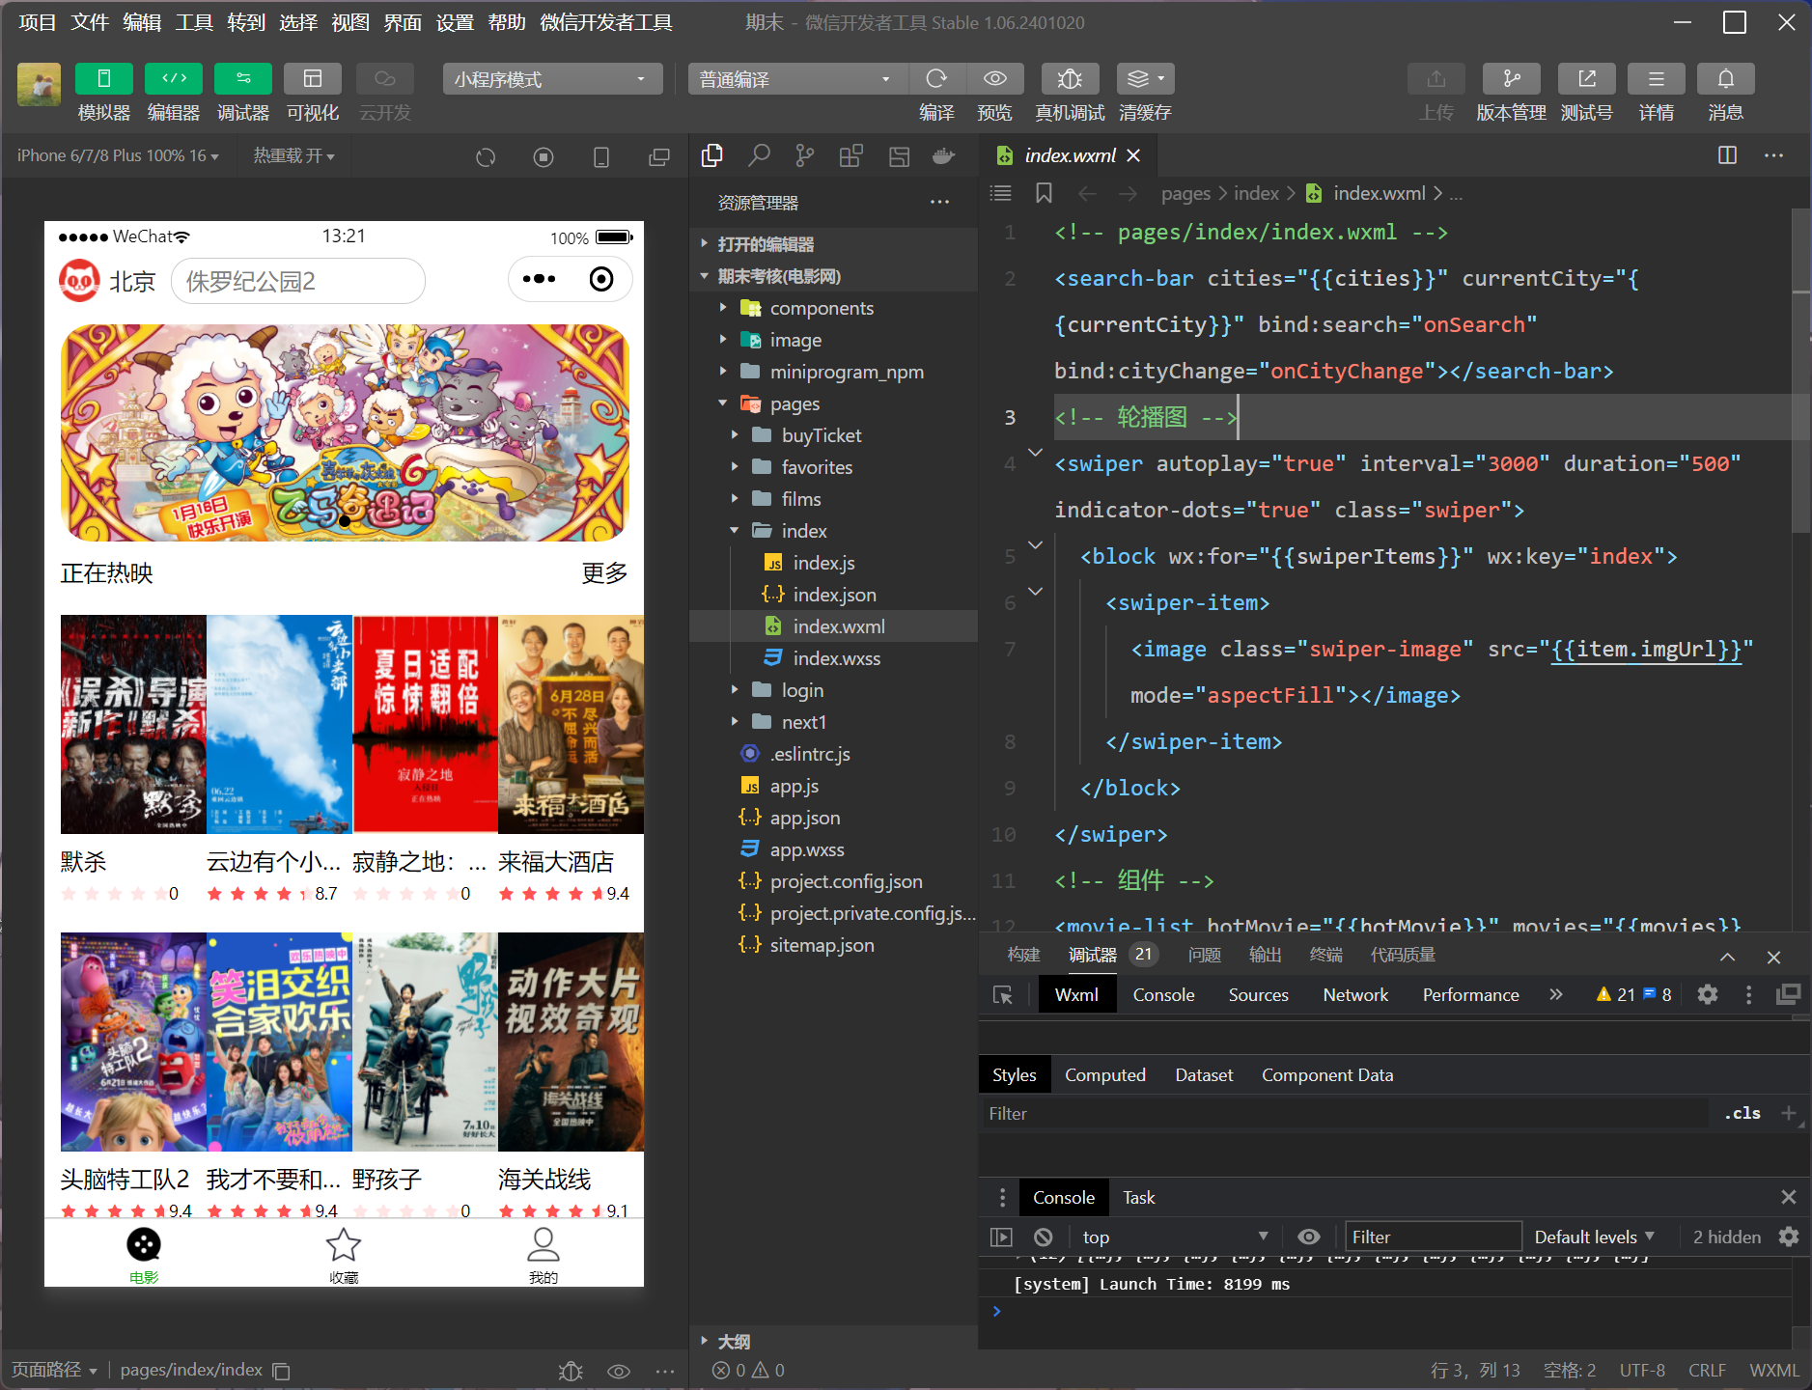This screenshot has width=1812, height=1390.
Task: Click the 默杀 movie poster thumbnail
Action: pos(133,724)
